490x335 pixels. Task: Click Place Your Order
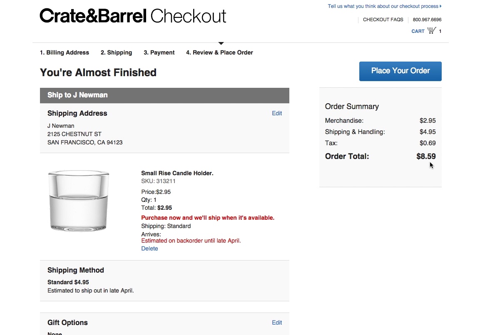400,71
